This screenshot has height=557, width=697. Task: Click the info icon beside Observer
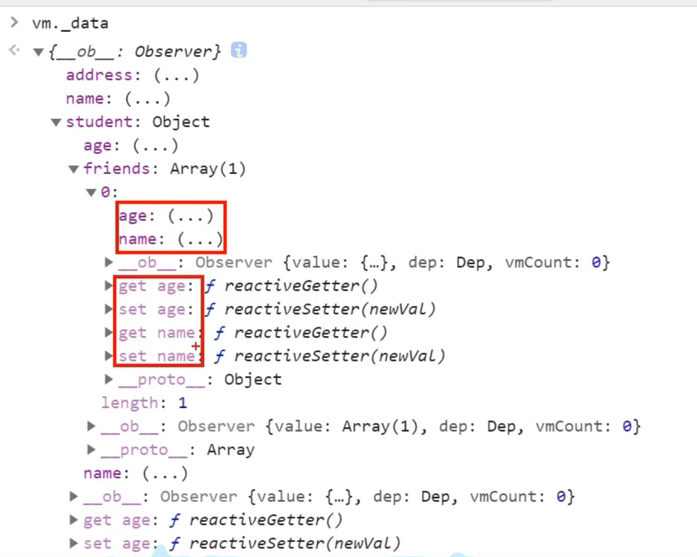(239, 50)
